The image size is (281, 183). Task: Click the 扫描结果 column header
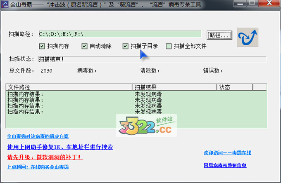pyautogui.click(x=174, y=87)
